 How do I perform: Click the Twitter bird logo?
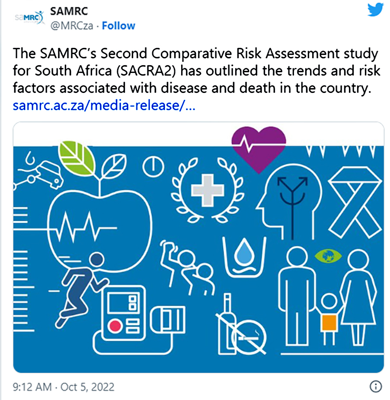pyautogui.click(x=375, y=9)
